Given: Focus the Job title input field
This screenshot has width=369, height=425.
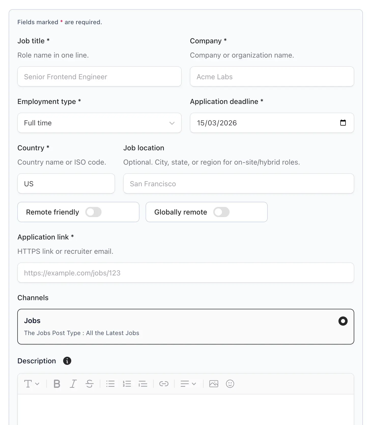Looking at the screenshot, I should coord(99,77).
